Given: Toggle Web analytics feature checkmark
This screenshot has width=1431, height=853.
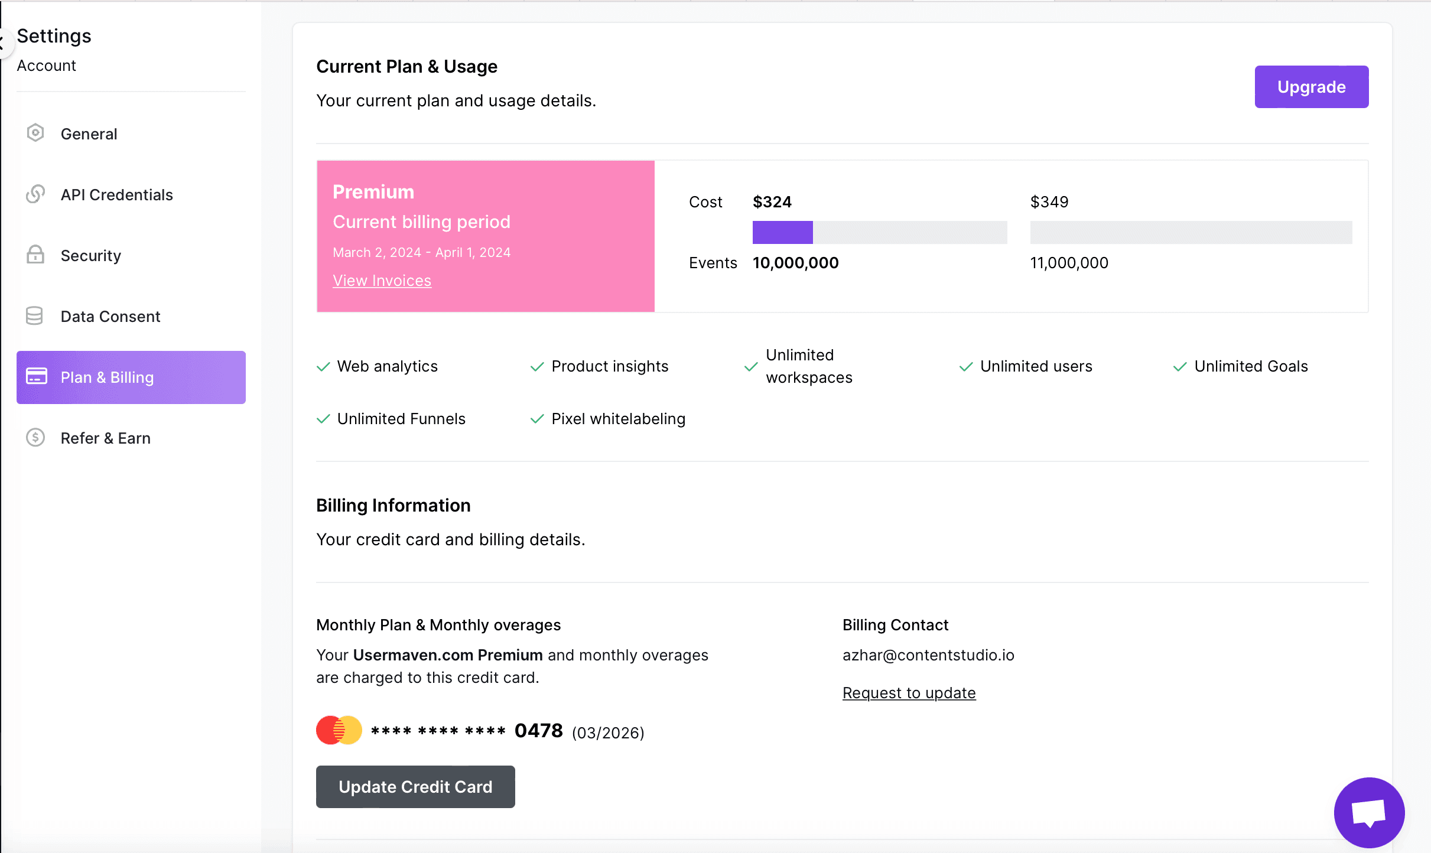Looking at the screenshot, I should (x=324, y=367).
